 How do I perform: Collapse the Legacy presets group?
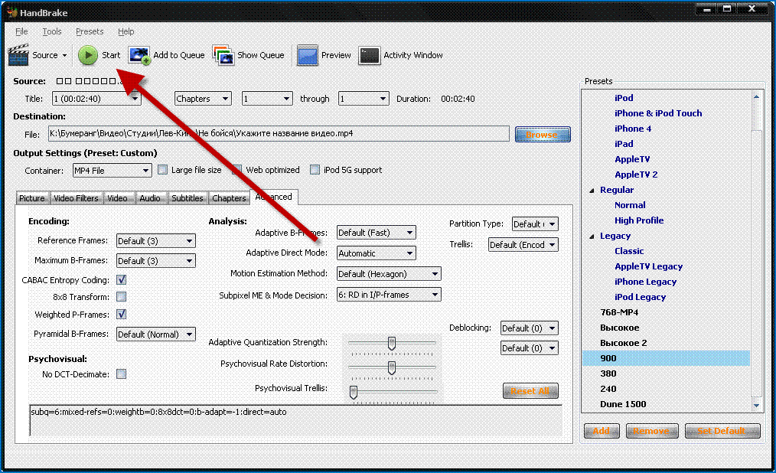click(x=592, y=236)
